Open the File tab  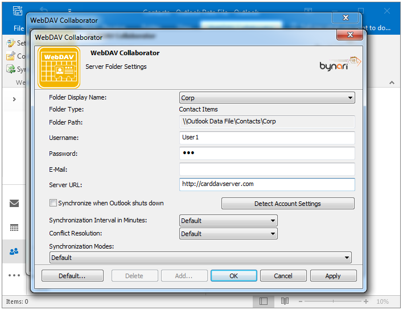click(x=18, y=28)
